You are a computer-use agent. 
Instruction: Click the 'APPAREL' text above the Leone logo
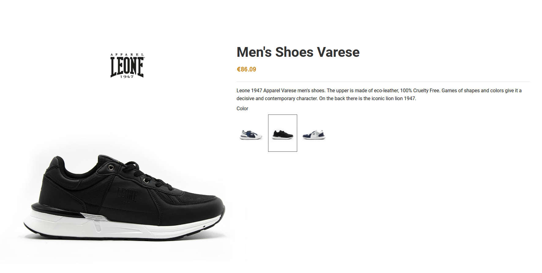pos(127,55)
